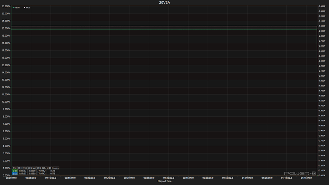
Task: Select the green 全部 row label
Action: click(x=15, y=171)
